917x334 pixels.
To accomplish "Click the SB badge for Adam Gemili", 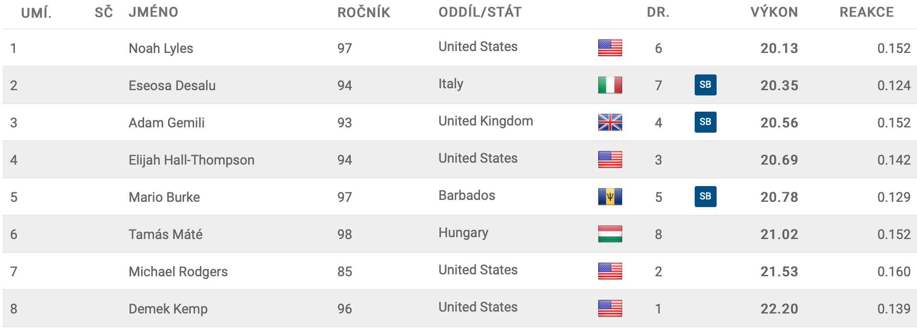I will 706,122.
